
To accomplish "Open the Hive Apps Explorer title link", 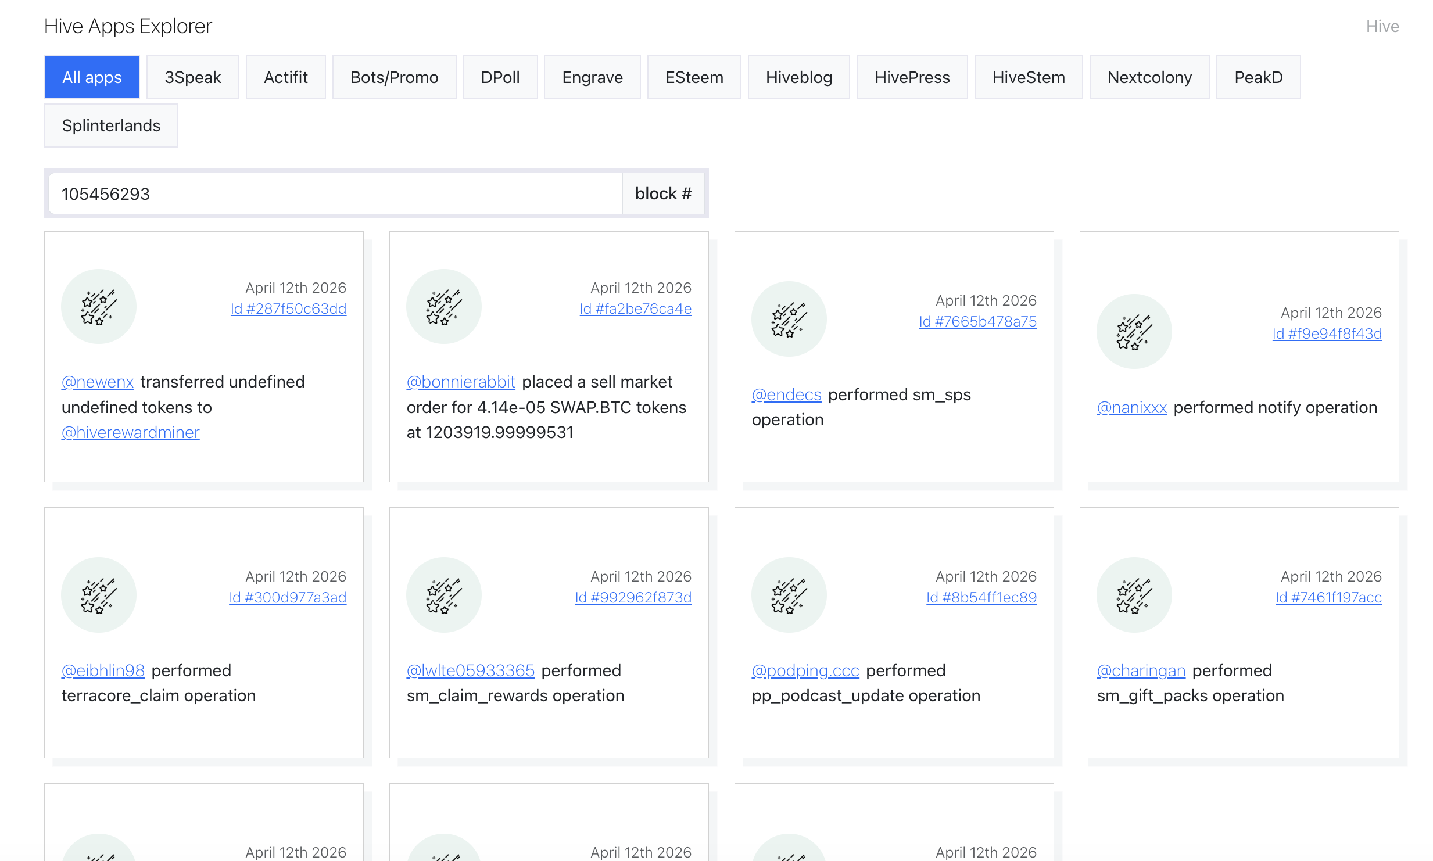I will pyautogui.click(x=128, y=26).
